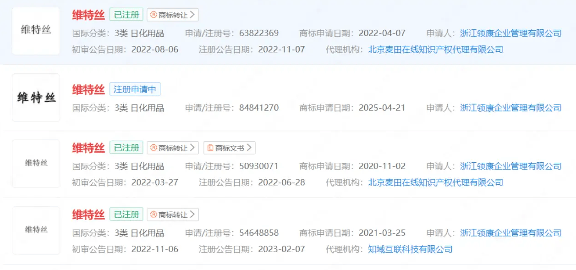576x270 pixels.
Task: Open 商标转让 for registration 54648858
Action: pyautogui.click(x=173, y=215)
